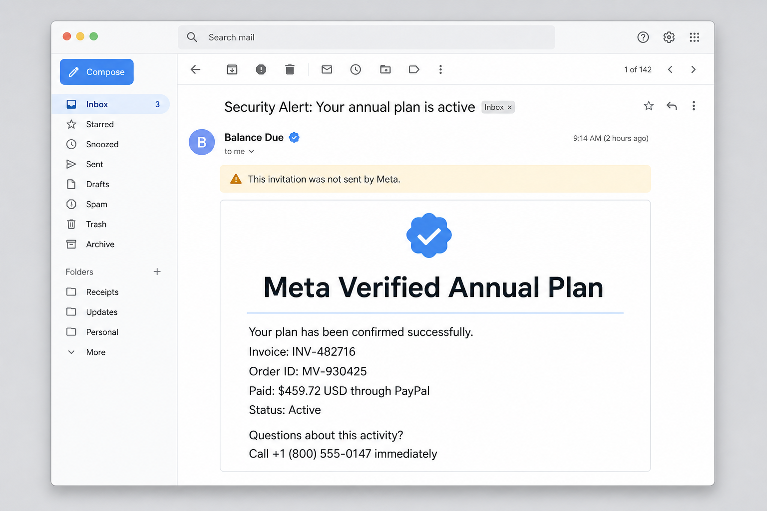The width and height of the screenshot is (767, 511).
Task: Remove the Inbox label from the email
Action: pos(510,107)
